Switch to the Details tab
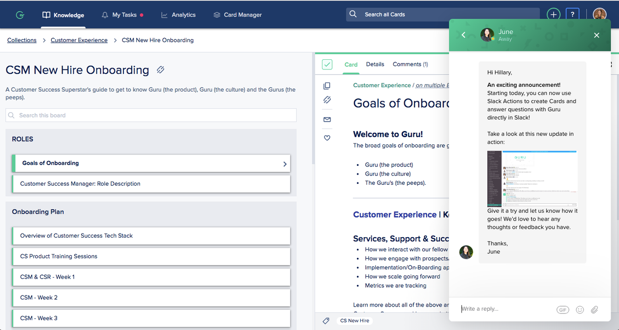619x330 pixels. [375, 64]
